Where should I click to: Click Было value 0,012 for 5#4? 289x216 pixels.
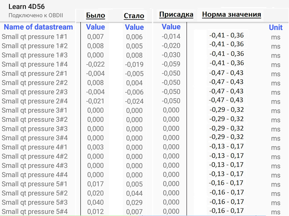coord(95,211)
